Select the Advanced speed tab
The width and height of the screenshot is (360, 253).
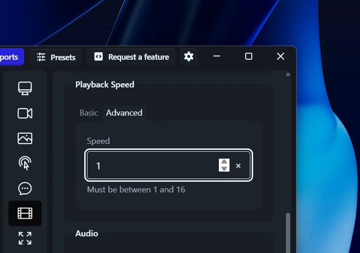click(x=124, y=113)
